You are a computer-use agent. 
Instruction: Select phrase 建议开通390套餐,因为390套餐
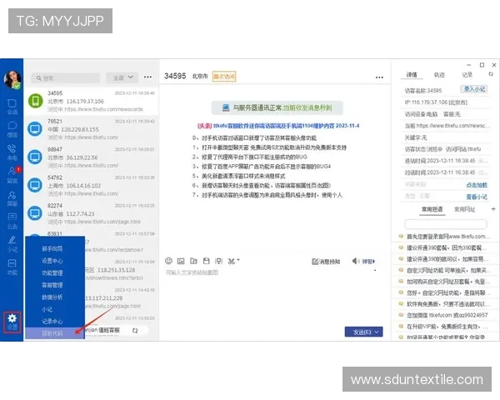tap(445, 247)
